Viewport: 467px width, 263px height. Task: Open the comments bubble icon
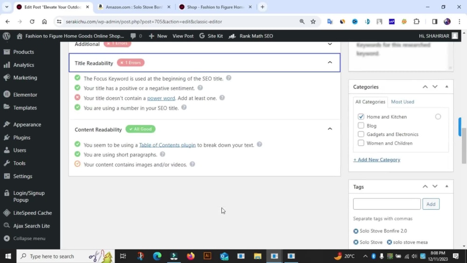point(133,36)
